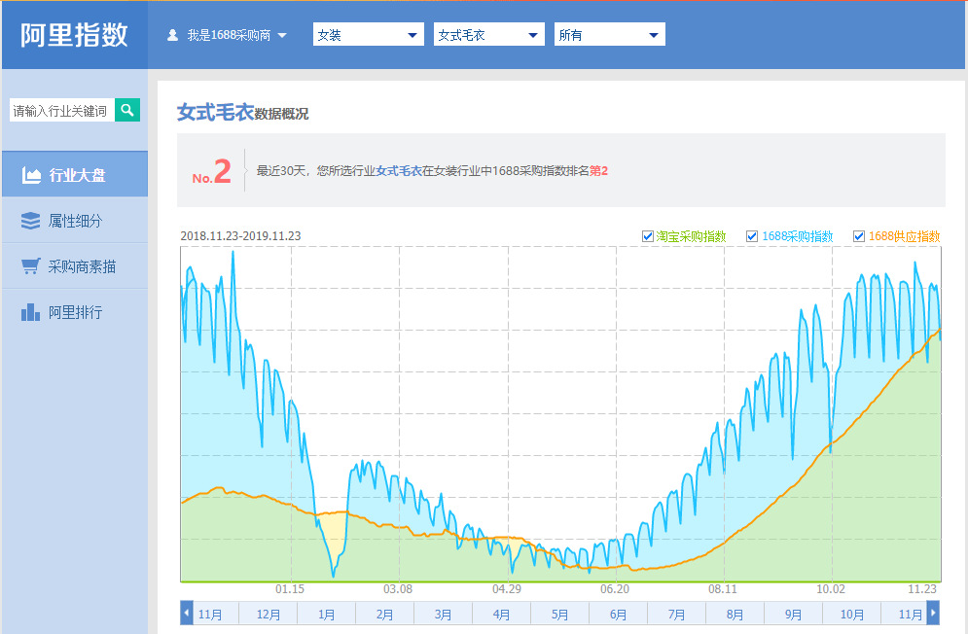Click the 行业大盘 chart icon
The width and height of the screenshot is (968, 634).
pyautogui.click(x=31, y=175)
